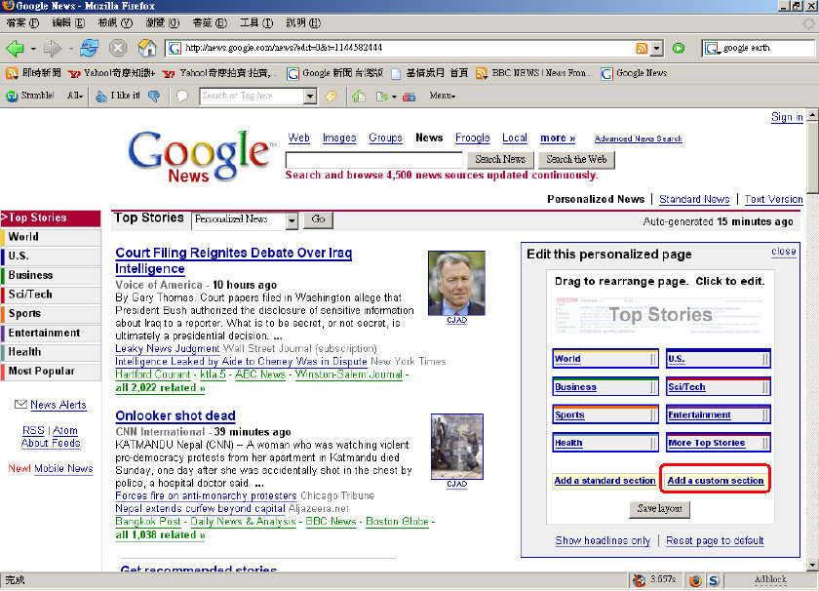Screen dimensions: 819x591
Task: Close the Edit this personalized page panel
Action: click(x=784, y=252)
